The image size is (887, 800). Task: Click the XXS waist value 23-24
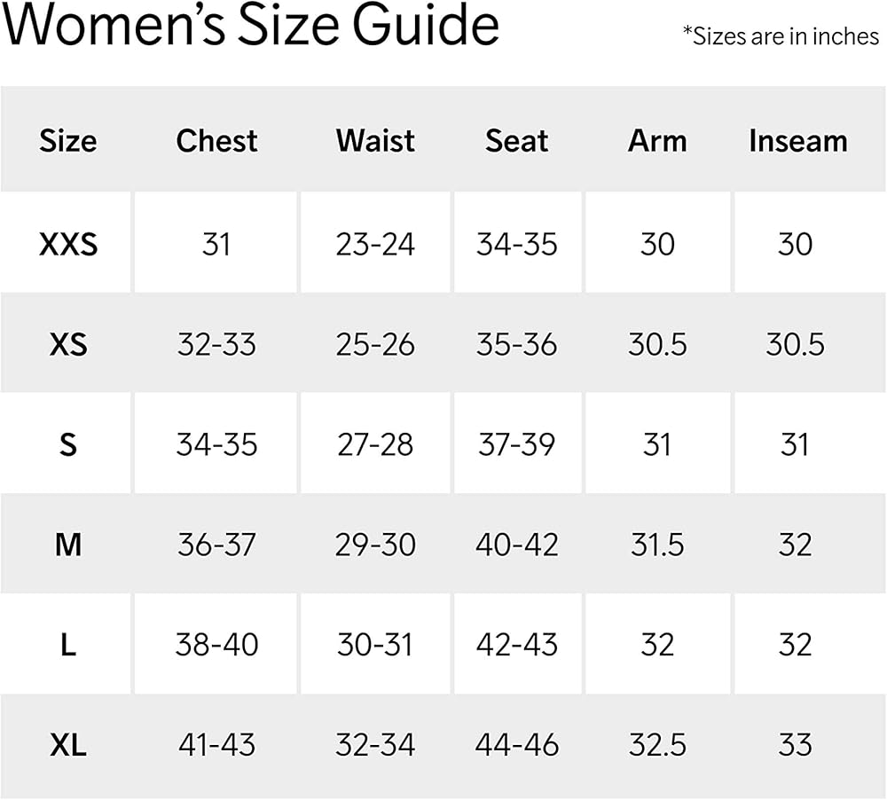[375, 244]
